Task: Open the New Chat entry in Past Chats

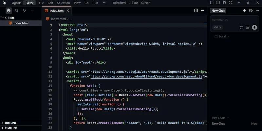Action: 234,124
